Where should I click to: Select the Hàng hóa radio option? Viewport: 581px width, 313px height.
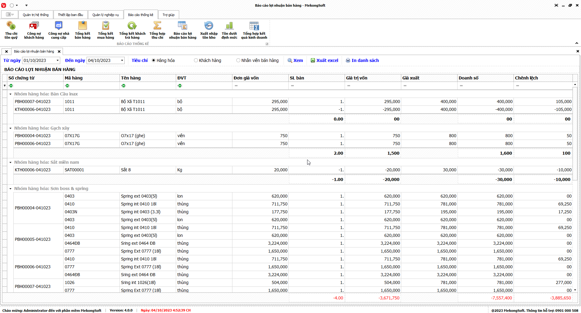[154, 60]
